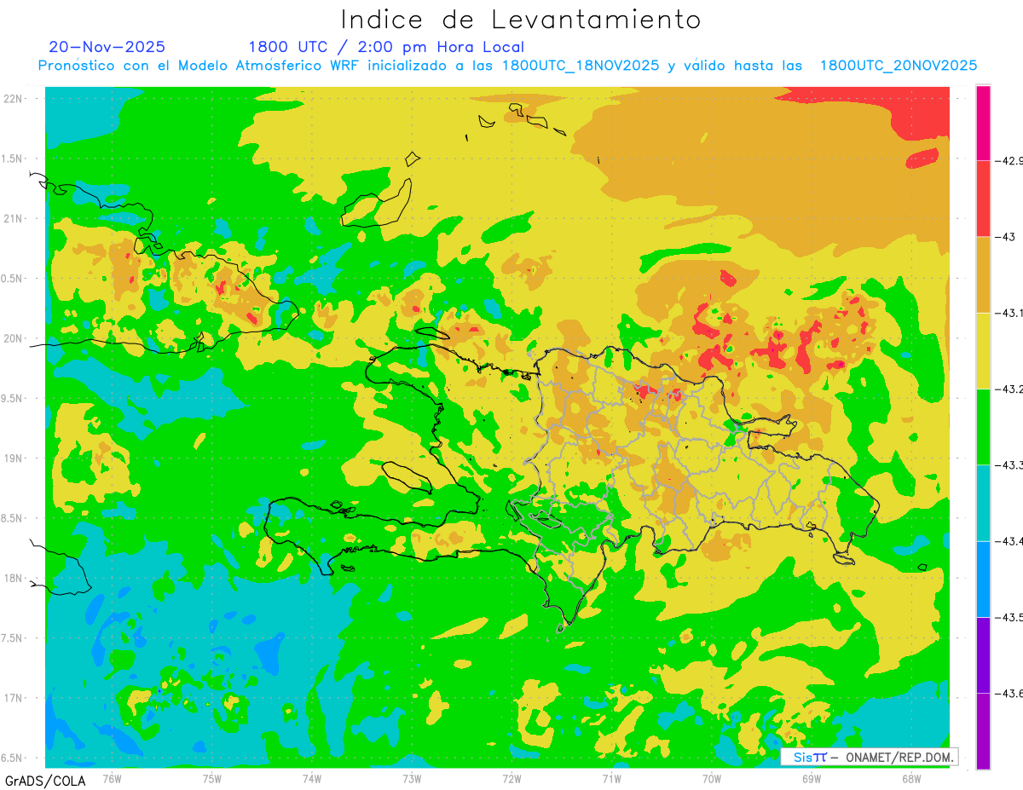Click the magenta swatch atop the color bar
Image resolution: width=1023 pixels, height=790 pixels.
(x=983, y=123)
